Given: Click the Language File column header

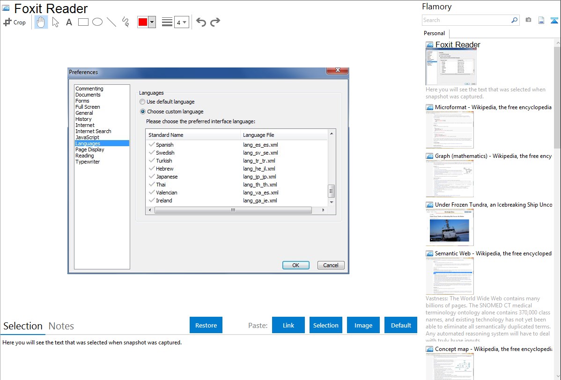Looking at the screenshot, I should tap(284, 135).
